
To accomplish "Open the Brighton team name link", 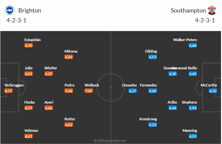I will 30,11.
